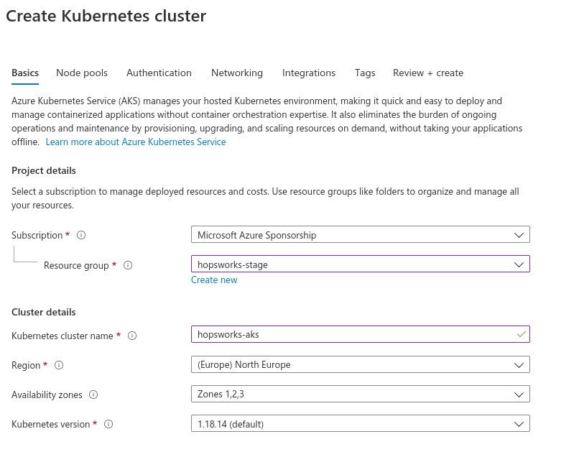Open the Availability zones info tooltip
The image size is (579, 452).
(93, 395)
